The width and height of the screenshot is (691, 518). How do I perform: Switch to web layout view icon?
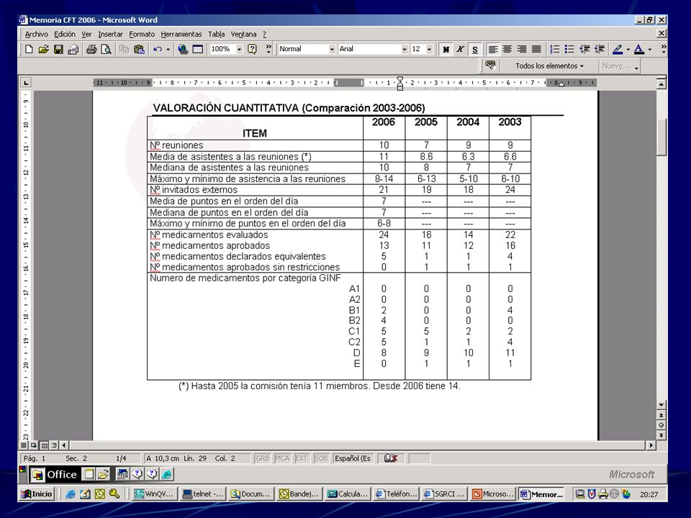click(34, 445)
